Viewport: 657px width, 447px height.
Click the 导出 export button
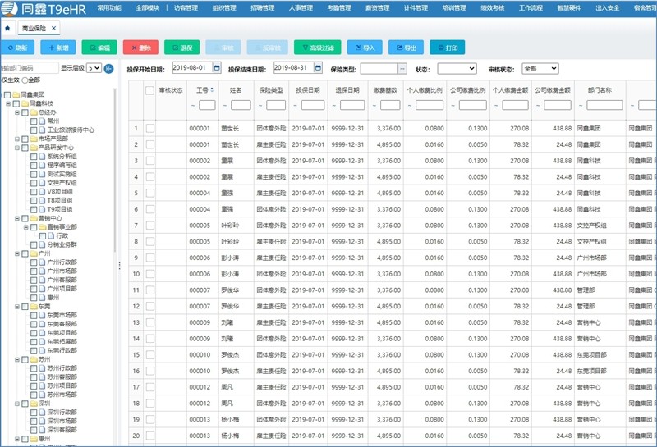point(406,48)
